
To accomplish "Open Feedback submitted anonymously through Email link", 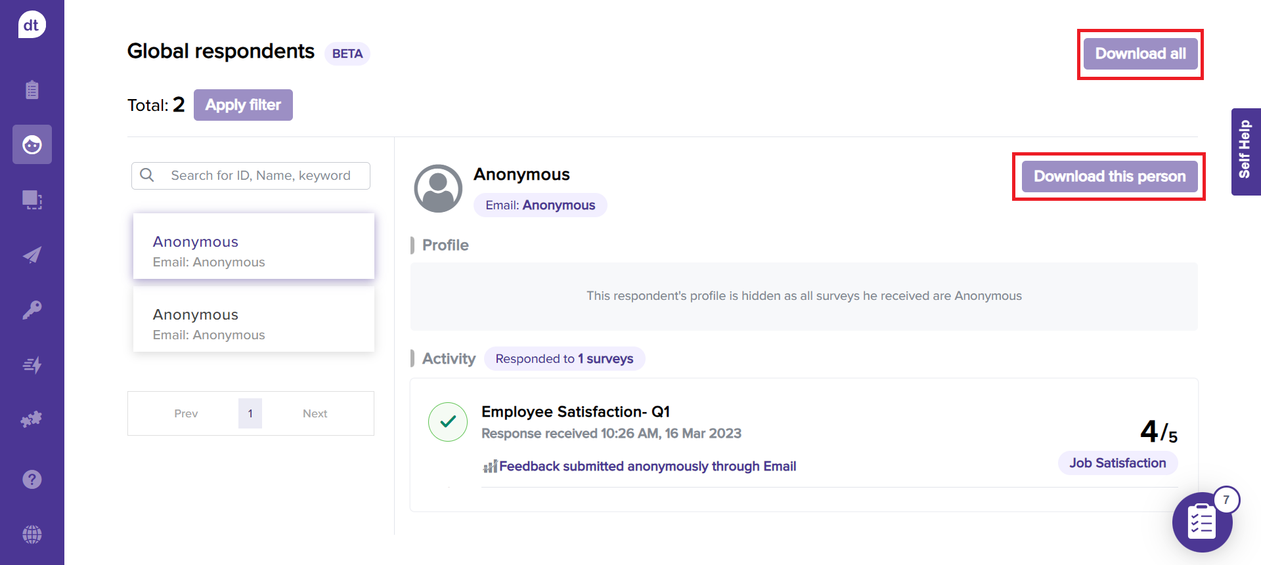I will coord(647,467).
